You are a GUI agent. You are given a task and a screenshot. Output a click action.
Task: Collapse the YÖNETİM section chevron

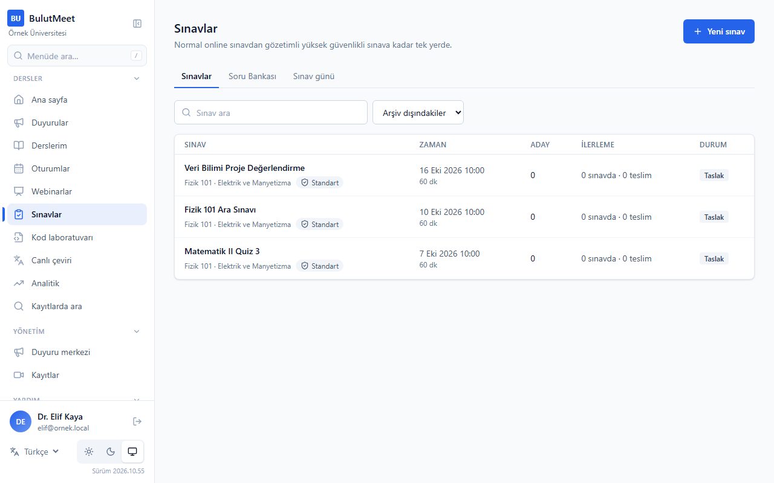[x=137, y=331]
